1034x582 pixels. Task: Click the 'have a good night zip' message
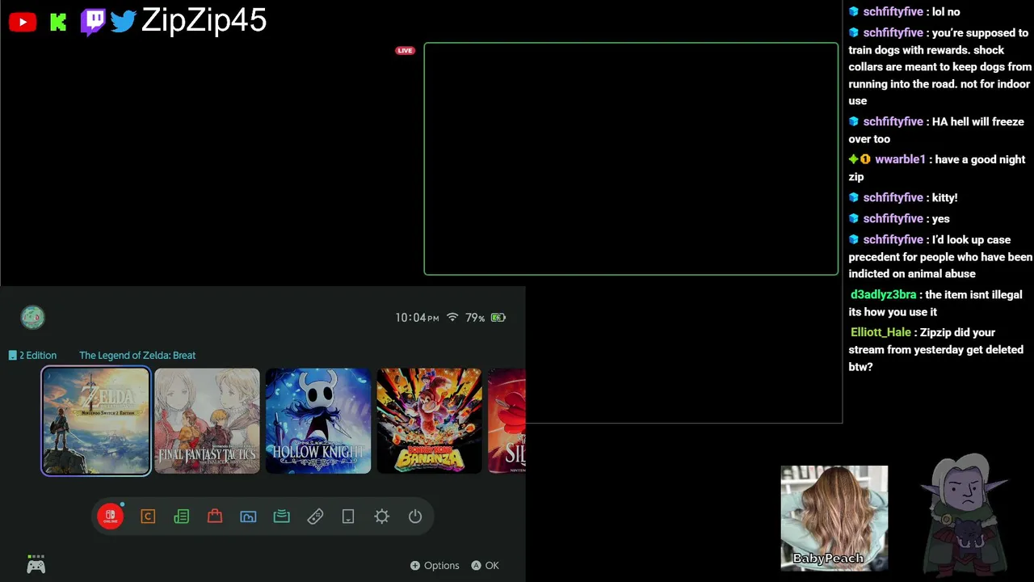(937, 168)
